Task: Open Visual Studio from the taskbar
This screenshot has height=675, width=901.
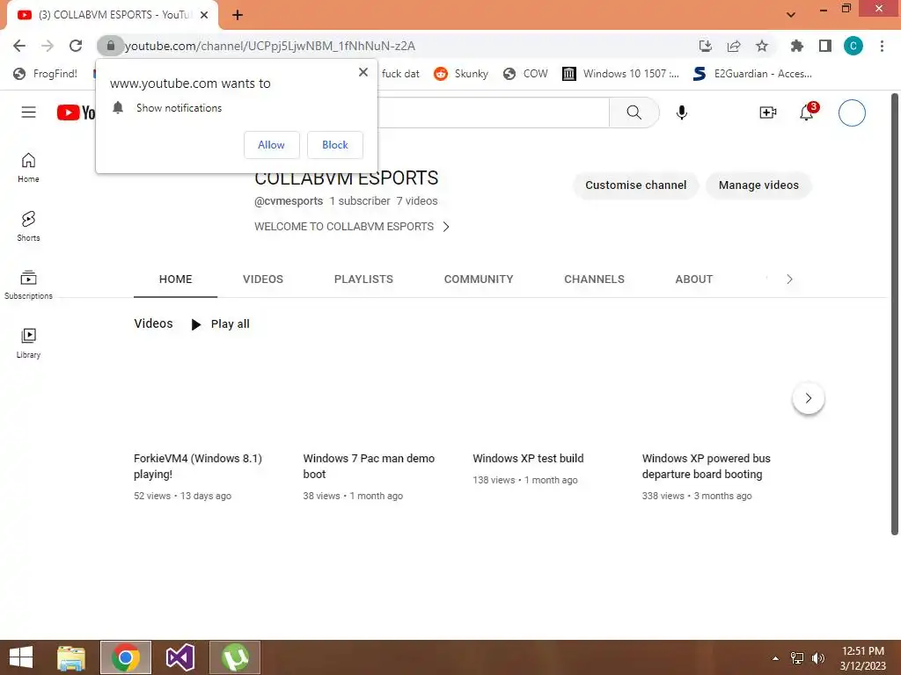Action: pos(180,657)
